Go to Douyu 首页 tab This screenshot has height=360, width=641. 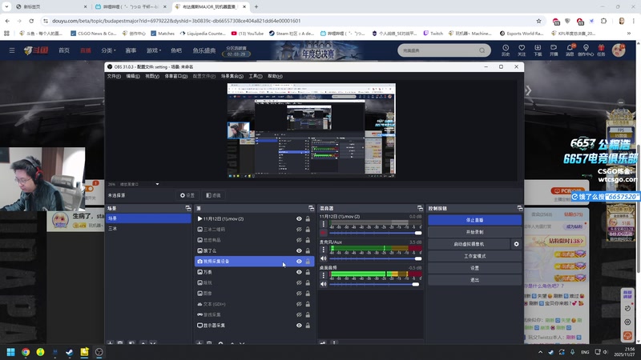(64, 50)
